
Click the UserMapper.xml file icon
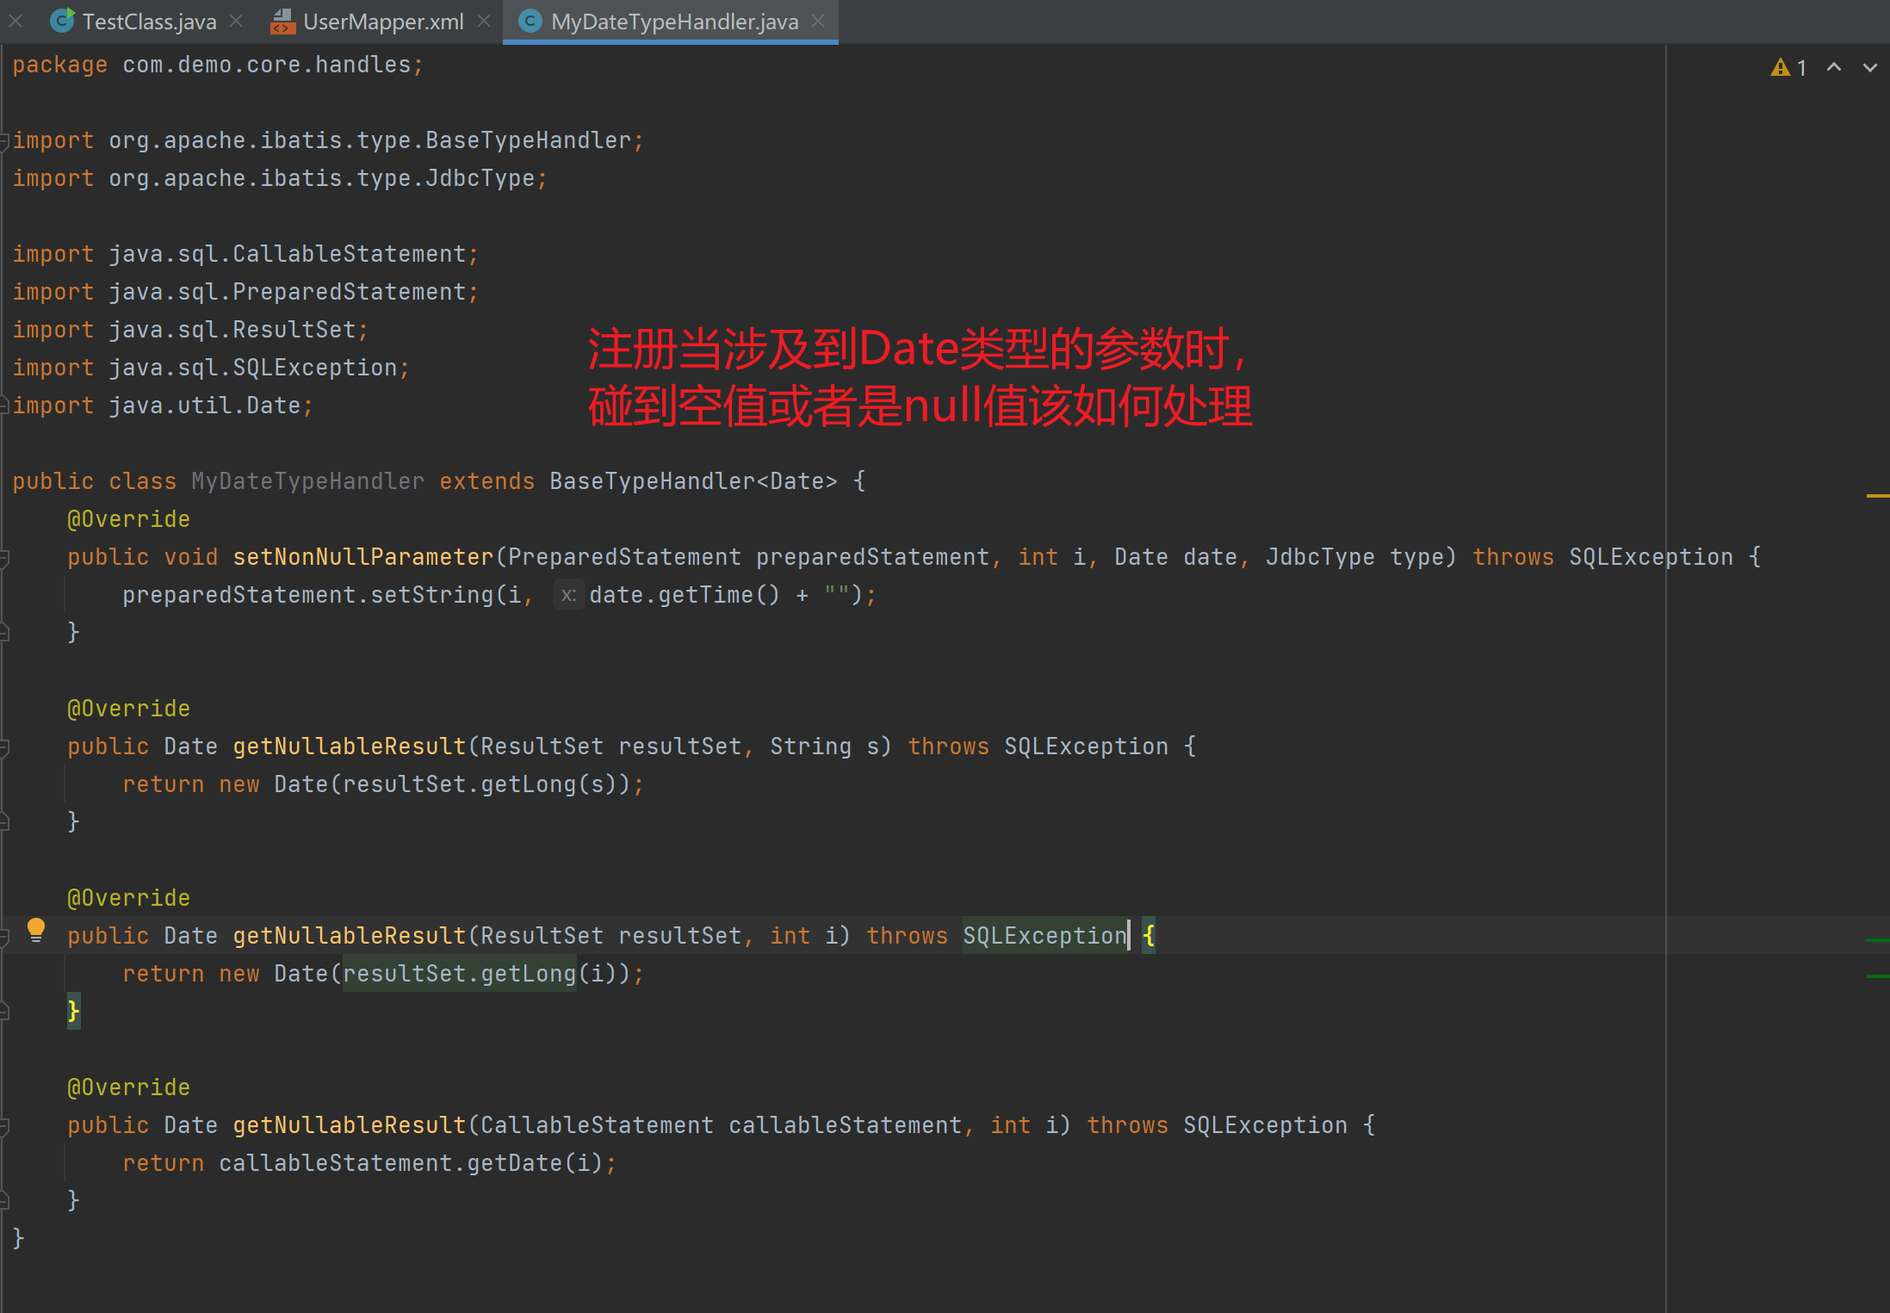(282, 21)
